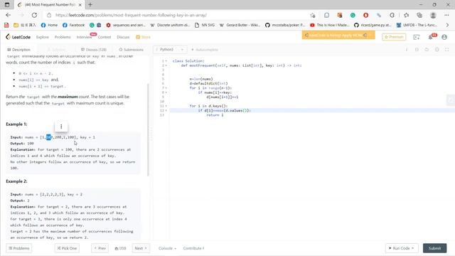Screen dimensions: 455x256
Task: Click the orange browser extension icon
Action: coord(340,15)
